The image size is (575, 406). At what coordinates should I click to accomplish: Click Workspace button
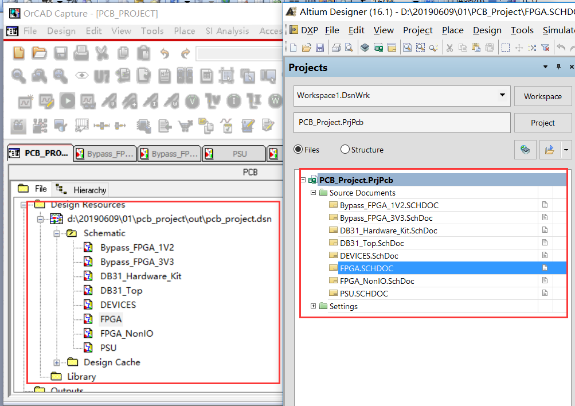pyautogui.click(x=543, y=96)
